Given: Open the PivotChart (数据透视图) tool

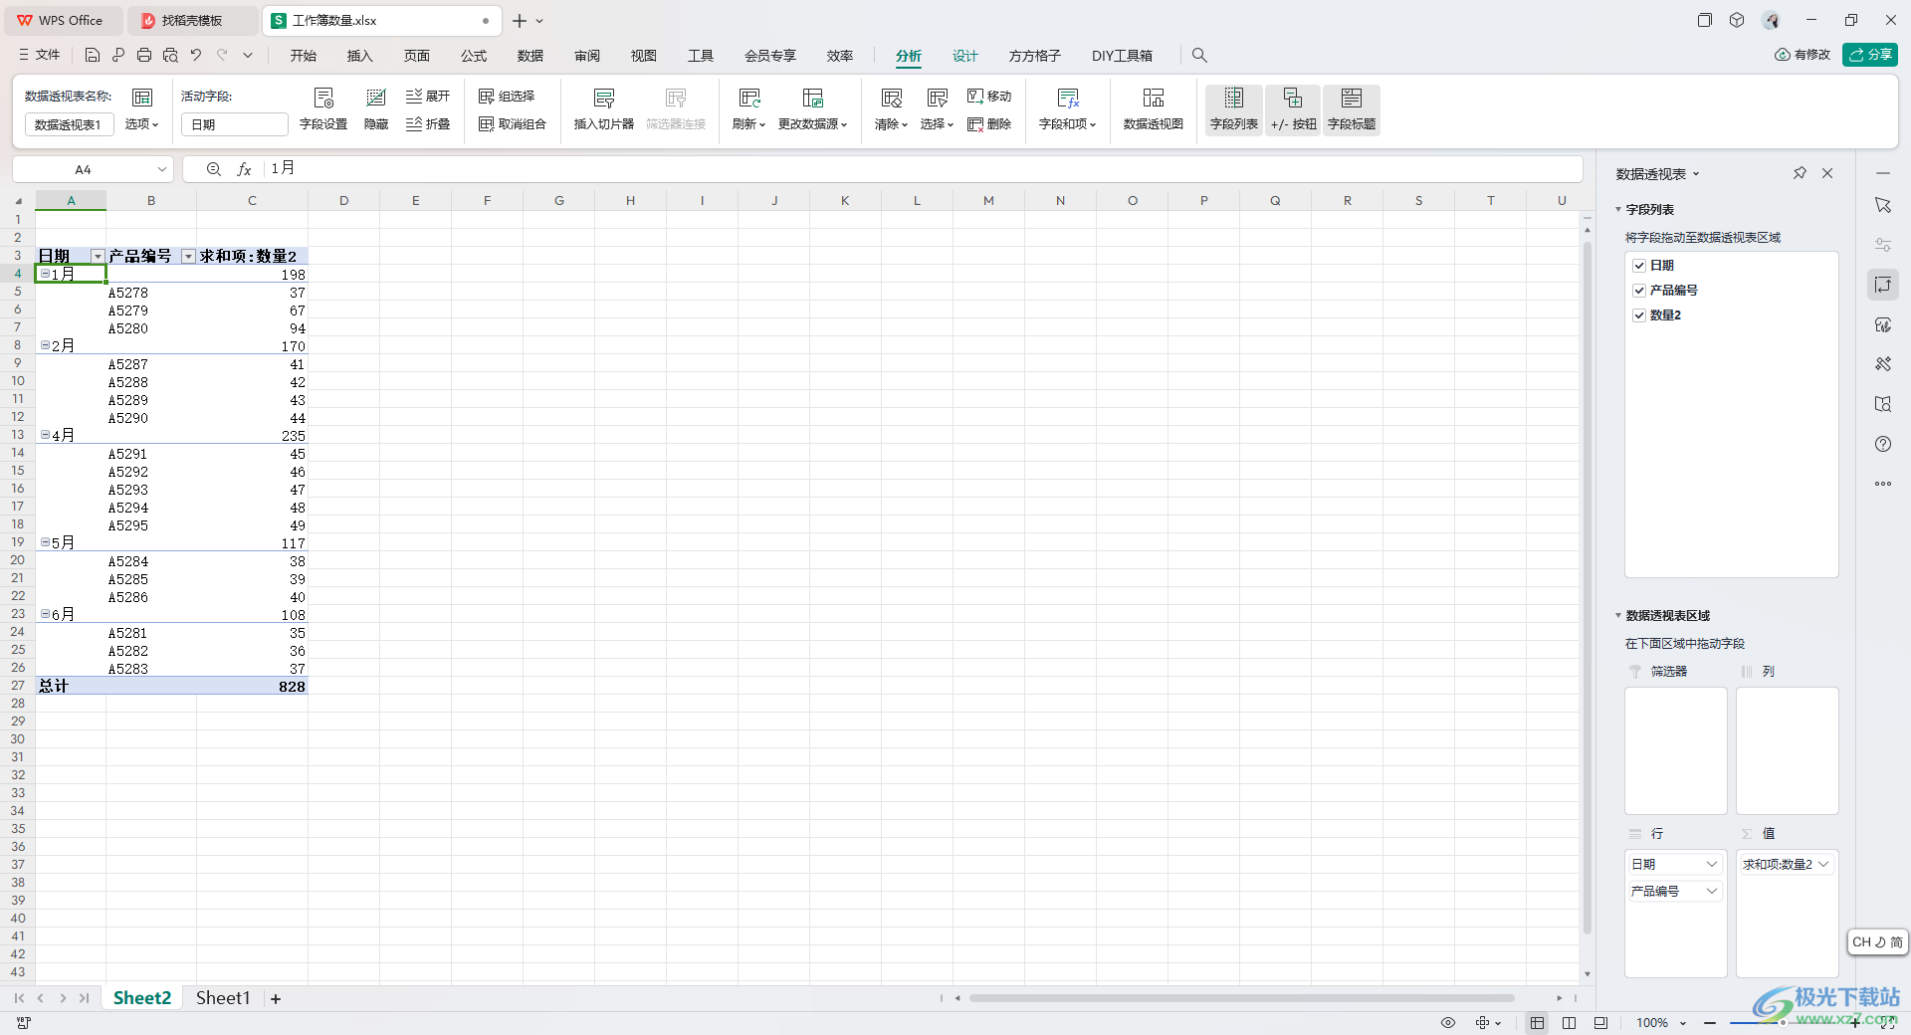Looking at the screenshot, I should click(x=1154, y=108).
